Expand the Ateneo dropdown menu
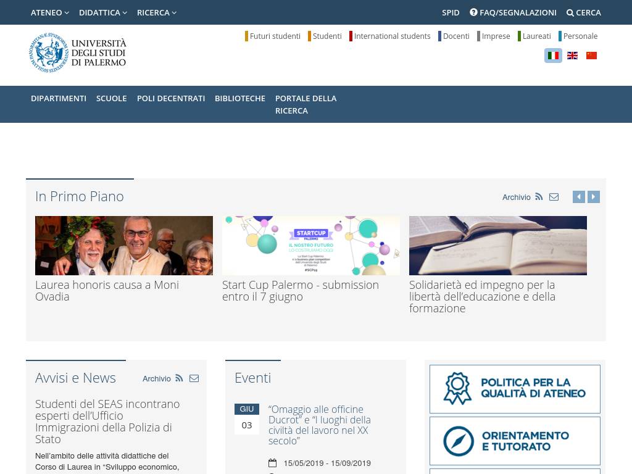Image resolution: width=632 pixels, height=474 pixels. [49, 12]
